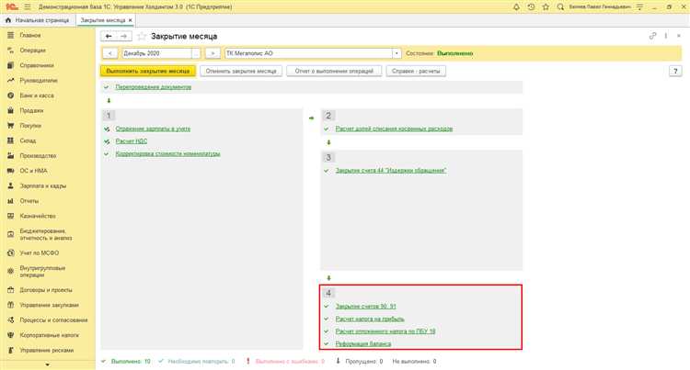Open the Отражение зарплаты в учете link

(x=153, y=129)
